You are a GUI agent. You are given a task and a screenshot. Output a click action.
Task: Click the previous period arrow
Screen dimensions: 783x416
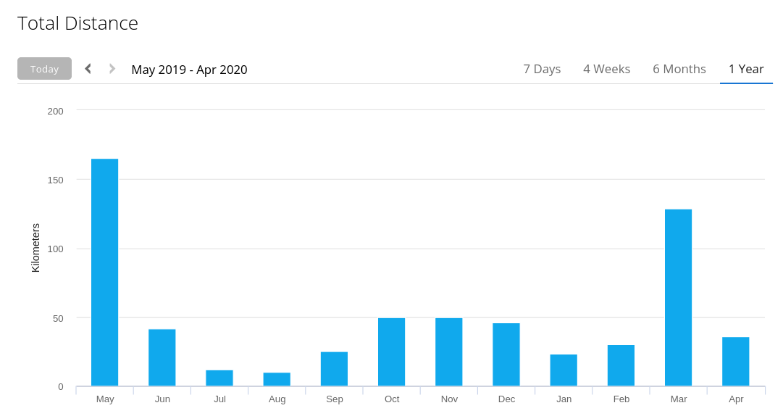[88, 69]
